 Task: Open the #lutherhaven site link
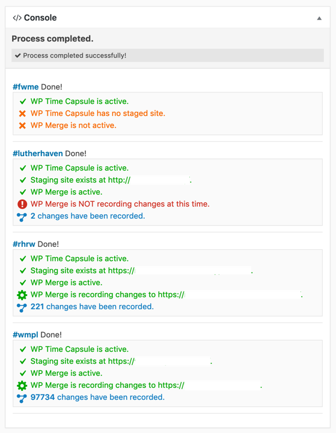(38, 153)
